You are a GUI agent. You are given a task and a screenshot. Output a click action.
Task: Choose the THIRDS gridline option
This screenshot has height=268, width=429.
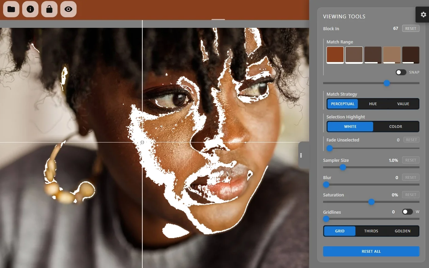[x=371, y=231]
